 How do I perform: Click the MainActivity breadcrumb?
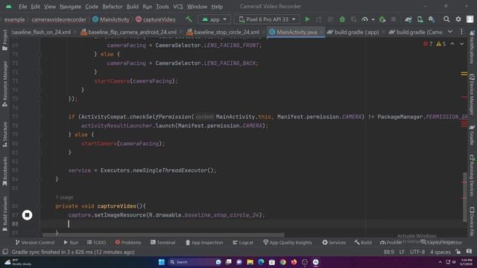[111, 19]
